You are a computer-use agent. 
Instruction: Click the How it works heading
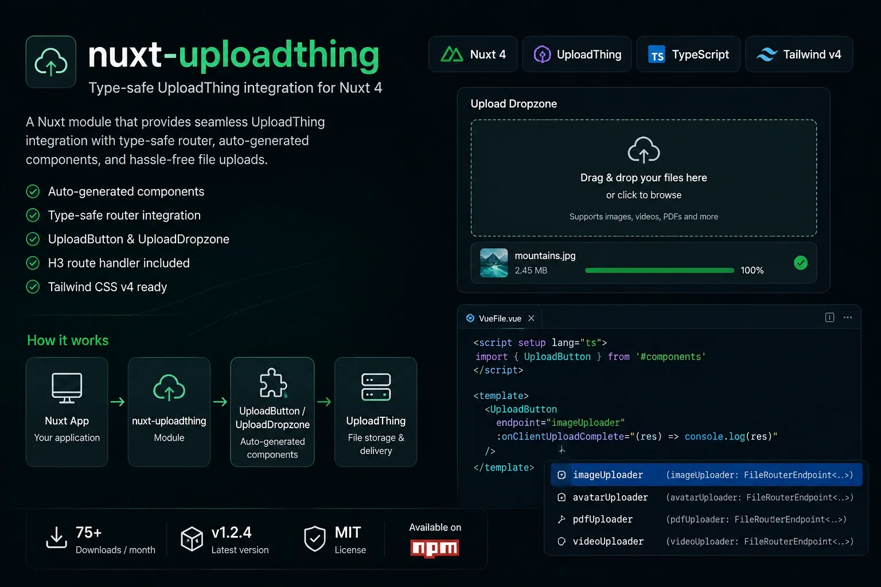pos(68,341)
